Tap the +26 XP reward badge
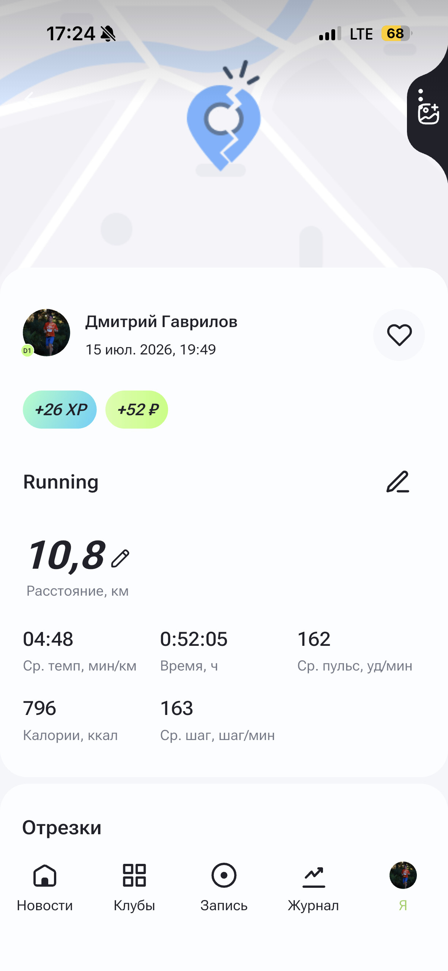 click(x=60, y=410)
